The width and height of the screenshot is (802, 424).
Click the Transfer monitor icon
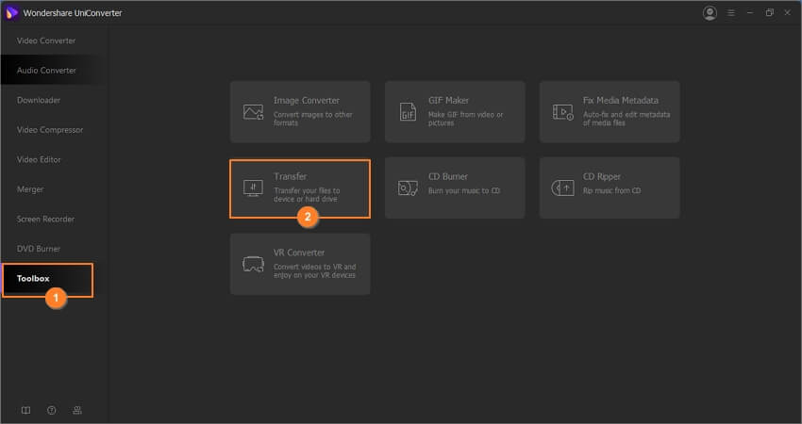(253, 188)
